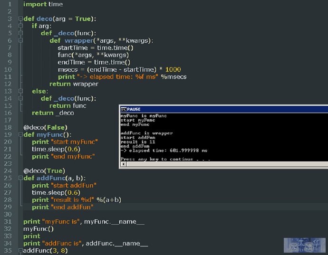328x255 pixels.
Task: Click 'myFunc()' call on line 32
Action: (39, 229)
